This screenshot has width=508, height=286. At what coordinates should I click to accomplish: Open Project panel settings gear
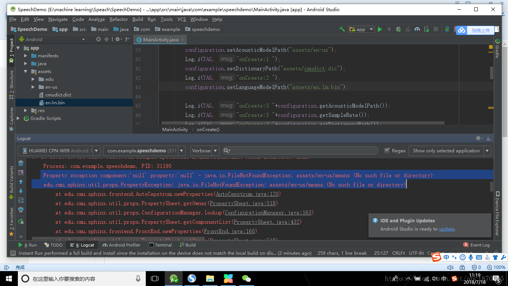point(118,39)
